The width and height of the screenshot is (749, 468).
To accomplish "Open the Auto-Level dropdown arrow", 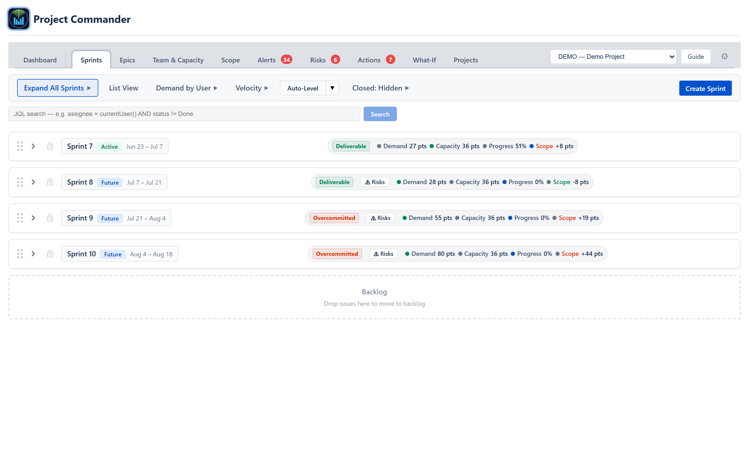I will [332, 88].
